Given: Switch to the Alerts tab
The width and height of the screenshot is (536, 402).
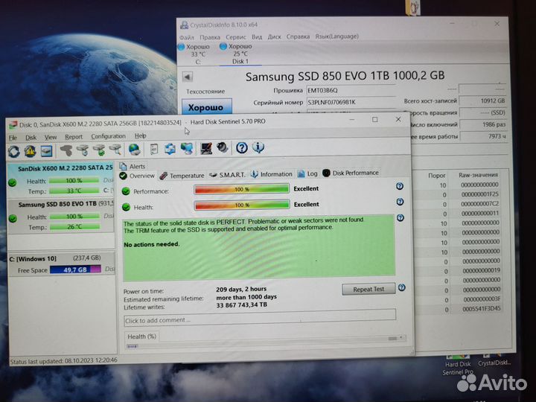Looking at the screenshot, I should (133, 167).
